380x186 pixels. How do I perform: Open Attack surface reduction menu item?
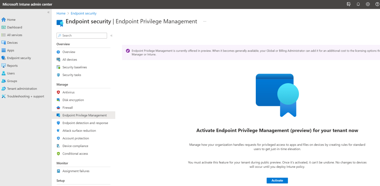click(79, 131)
